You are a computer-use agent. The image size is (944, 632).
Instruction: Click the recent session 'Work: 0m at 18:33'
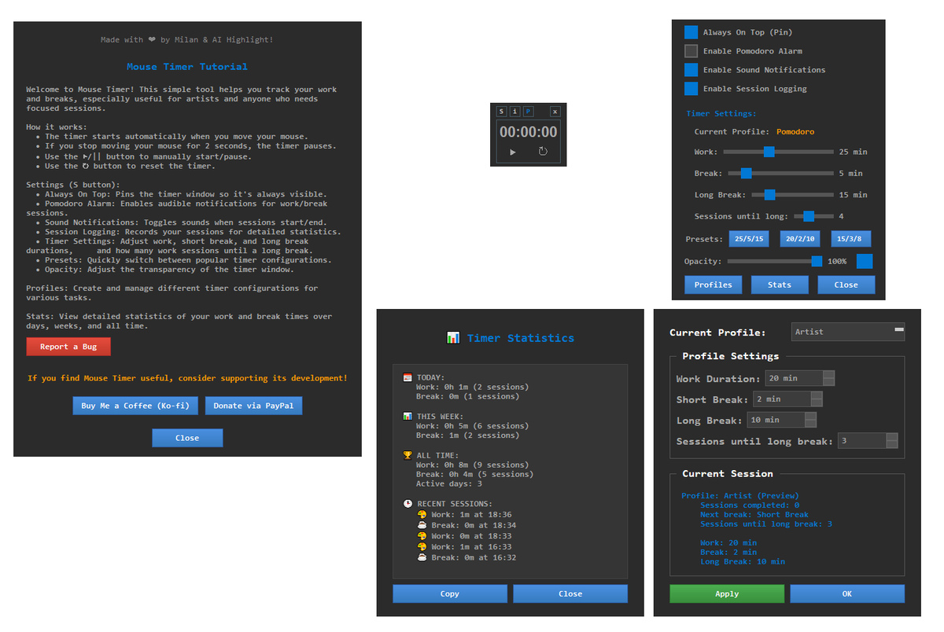(471, 536)
